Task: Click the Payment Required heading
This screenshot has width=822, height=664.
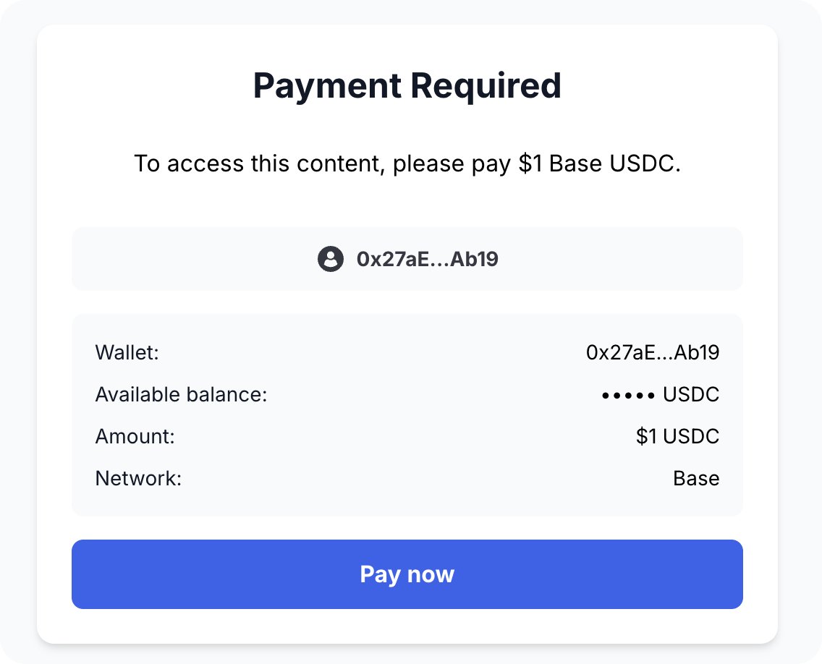Action: [407, 85]
